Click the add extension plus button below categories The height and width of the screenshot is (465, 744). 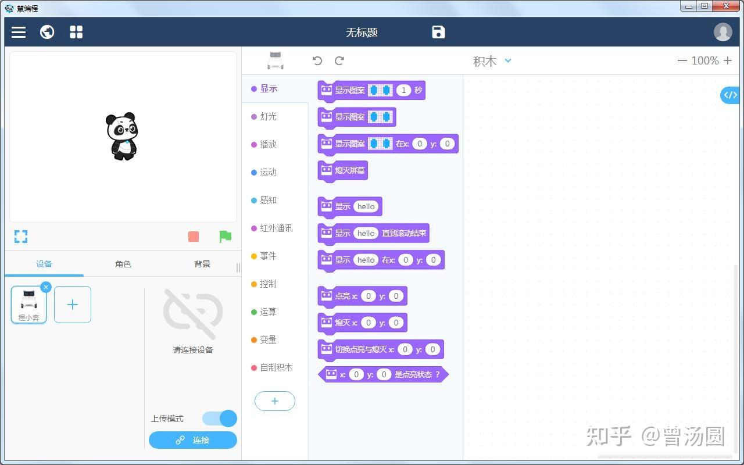[274, 400]
